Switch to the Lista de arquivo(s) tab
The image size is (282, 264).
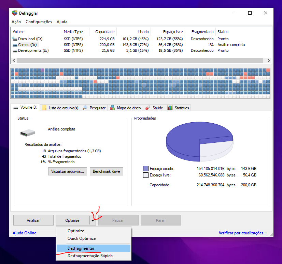tap(60, 108)
